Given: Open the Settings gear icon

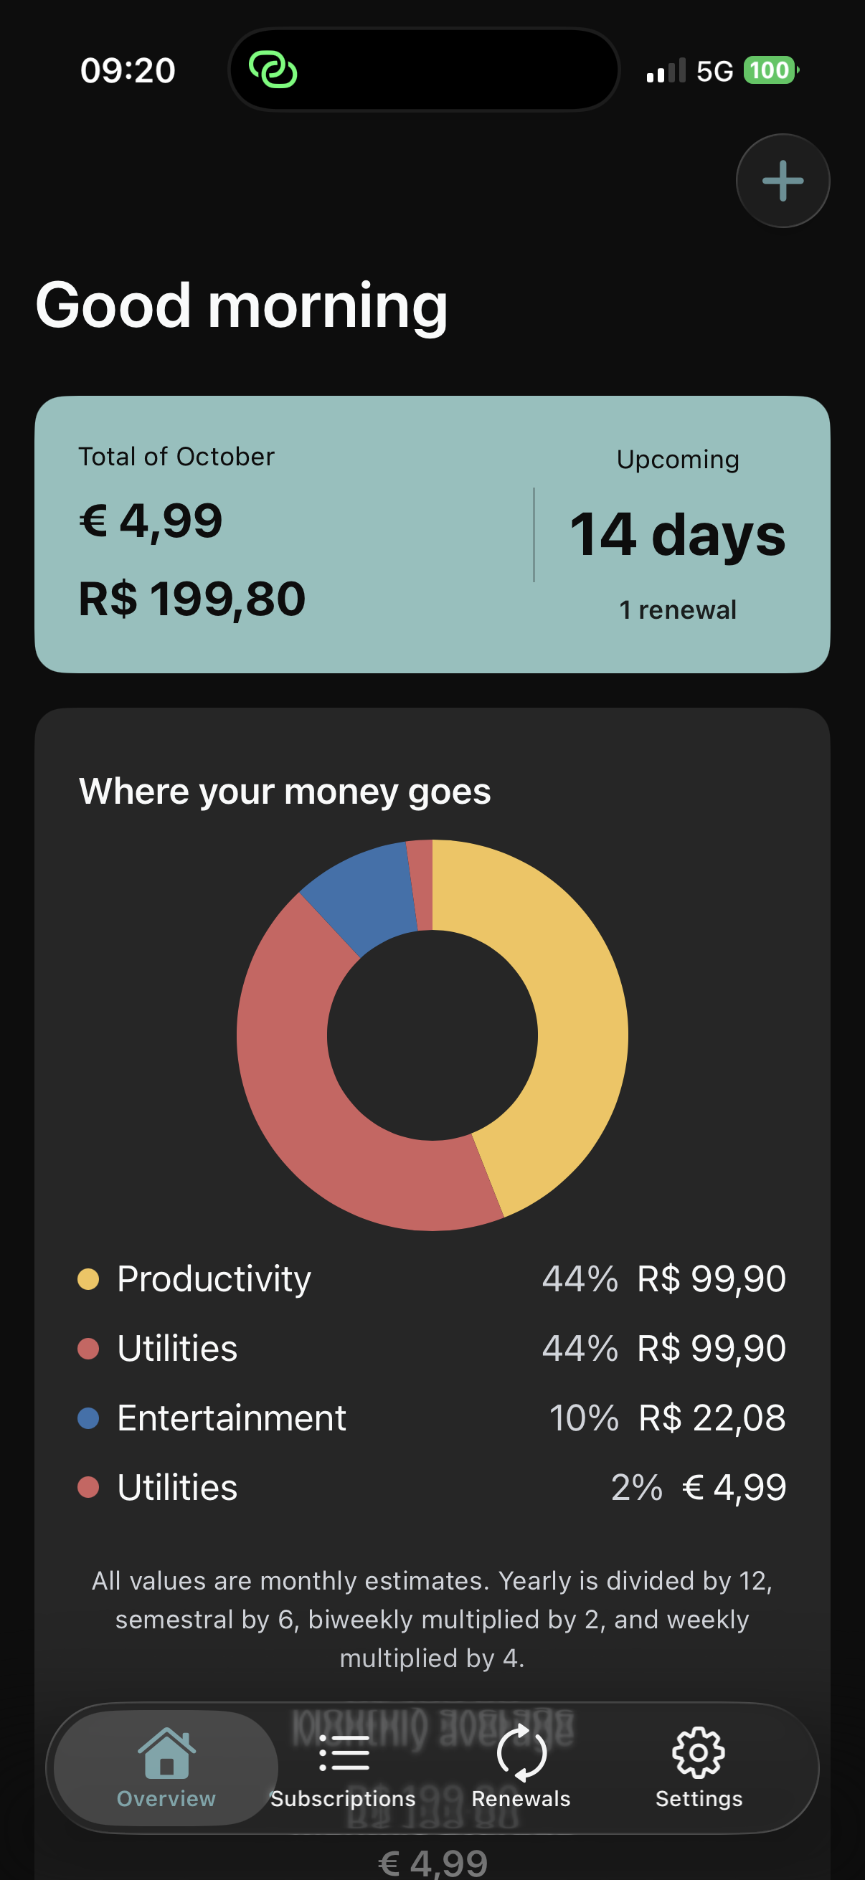Looking at the screenshot, I should coord(698,1752).
